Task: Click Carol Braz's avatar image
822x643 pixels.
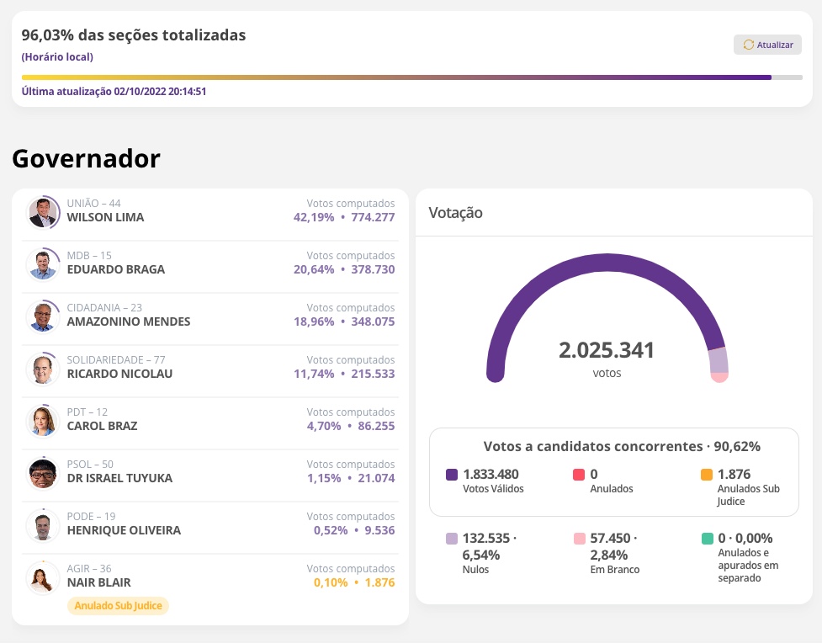Action: tap(42, 421)
